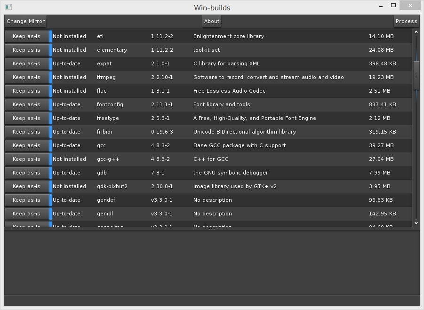Screen dimensions: 424x310
Task: Click the gcc version 4.8.3-2 in gcc row
Action: [x=160, y=145]
